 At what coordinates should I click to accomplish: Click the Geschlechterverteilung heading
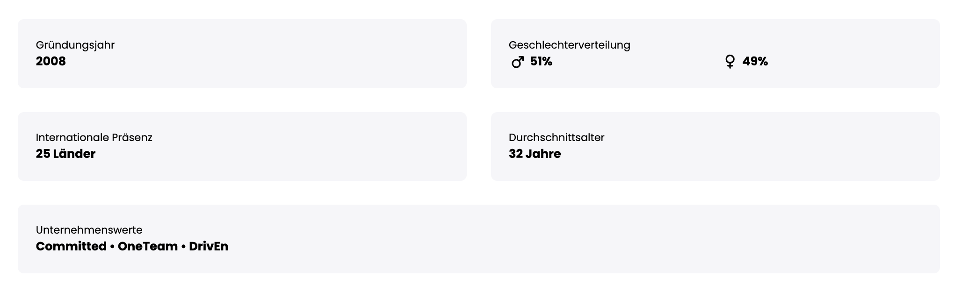pos(569,45)
